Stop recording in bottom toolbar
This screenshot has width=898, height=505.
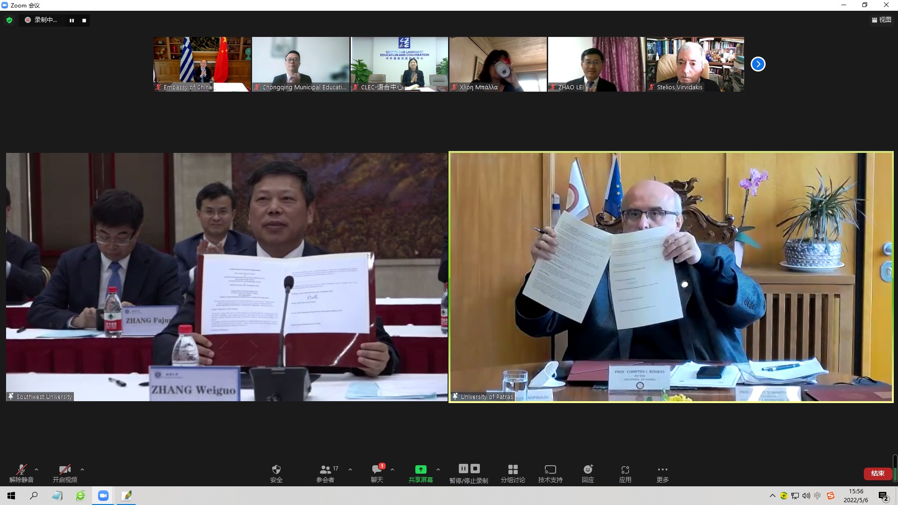(475, 469)
